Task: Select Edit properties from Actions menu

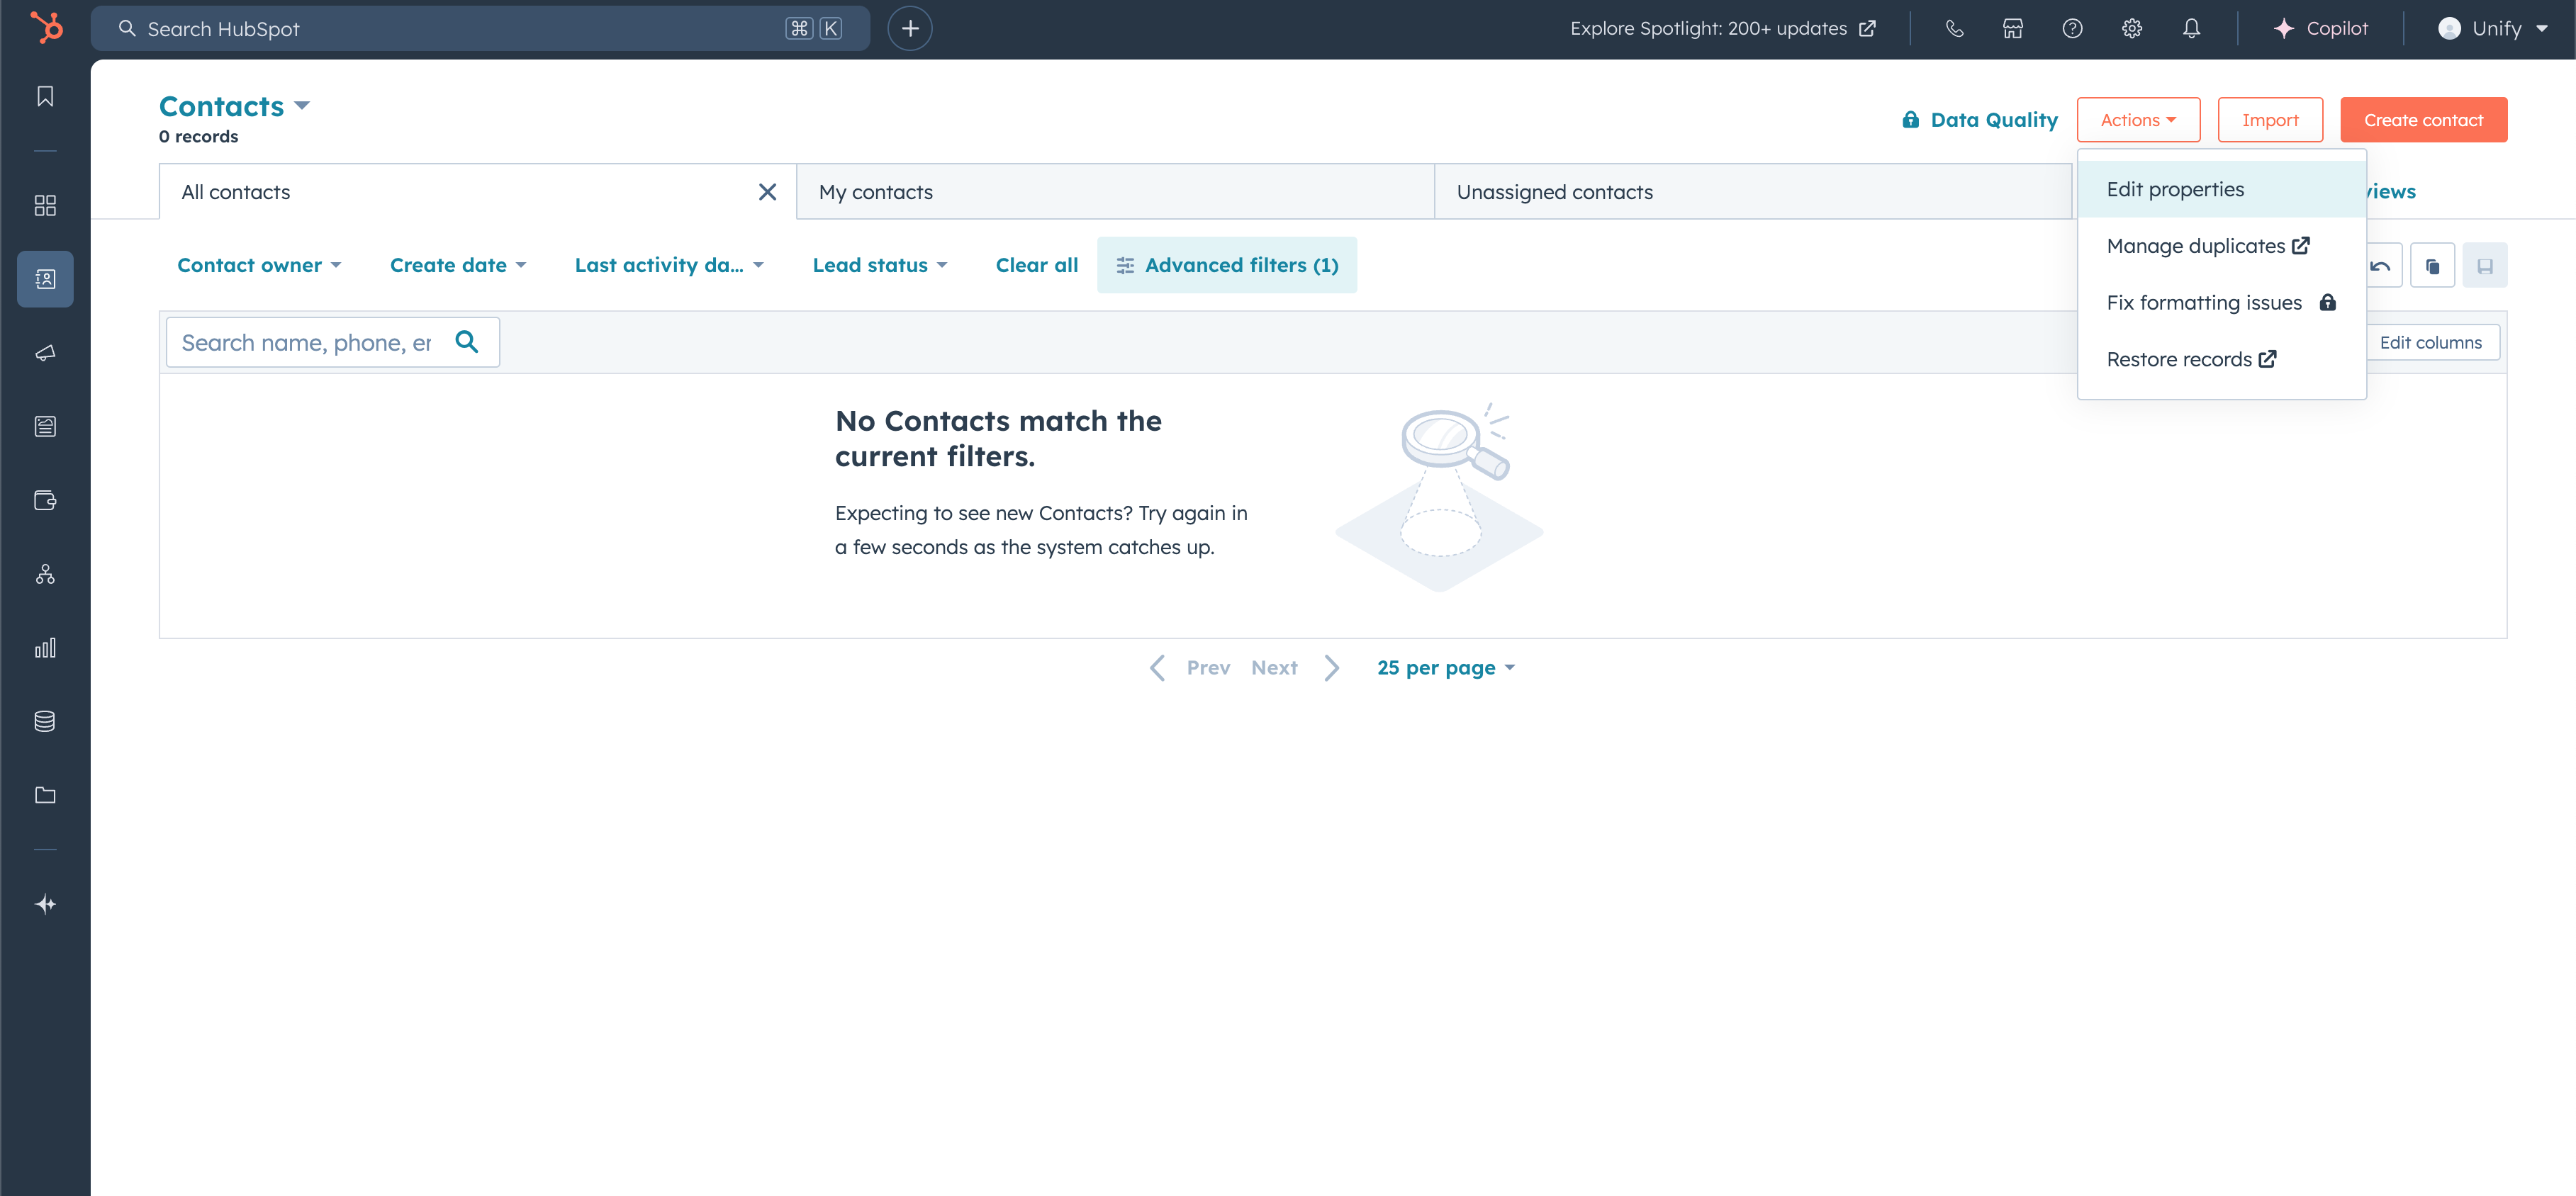Action: point(2175,189)
